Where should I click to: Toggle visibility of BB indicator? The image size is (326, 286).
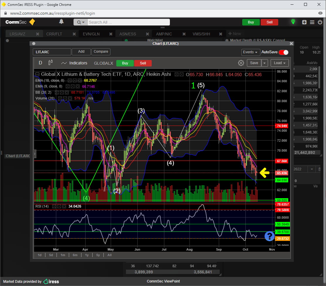pos(57,93)
